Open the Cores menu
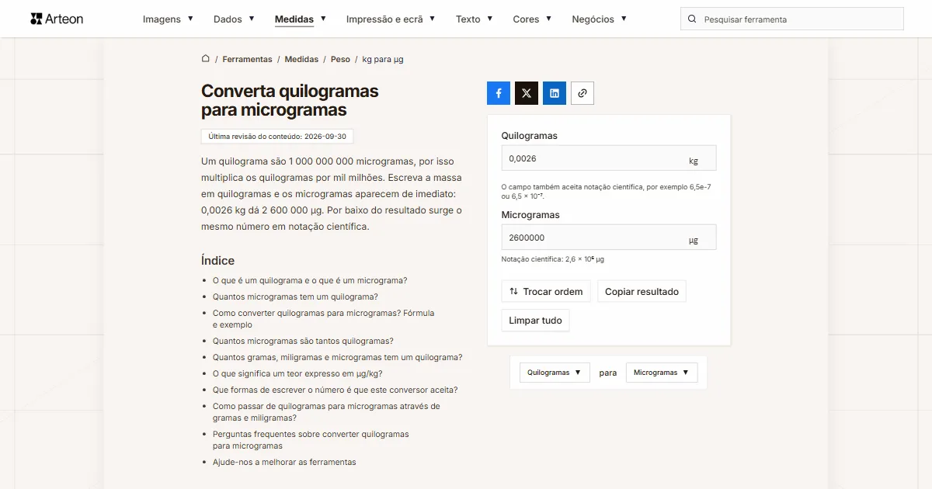Image resolution: width=932 pixels, height=489 pixels. 533,19
